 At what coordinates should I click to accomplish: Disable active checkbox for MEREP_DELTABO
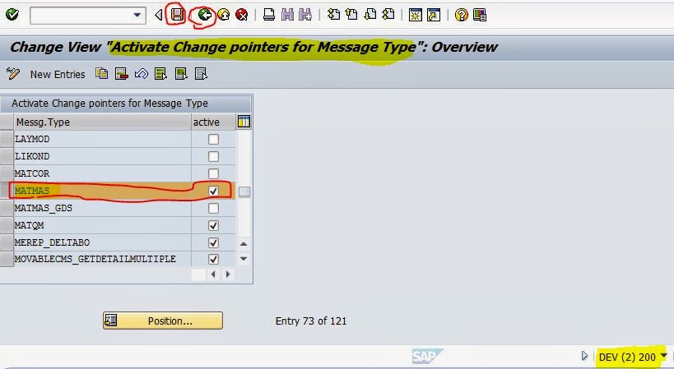[x=213, y=242]
